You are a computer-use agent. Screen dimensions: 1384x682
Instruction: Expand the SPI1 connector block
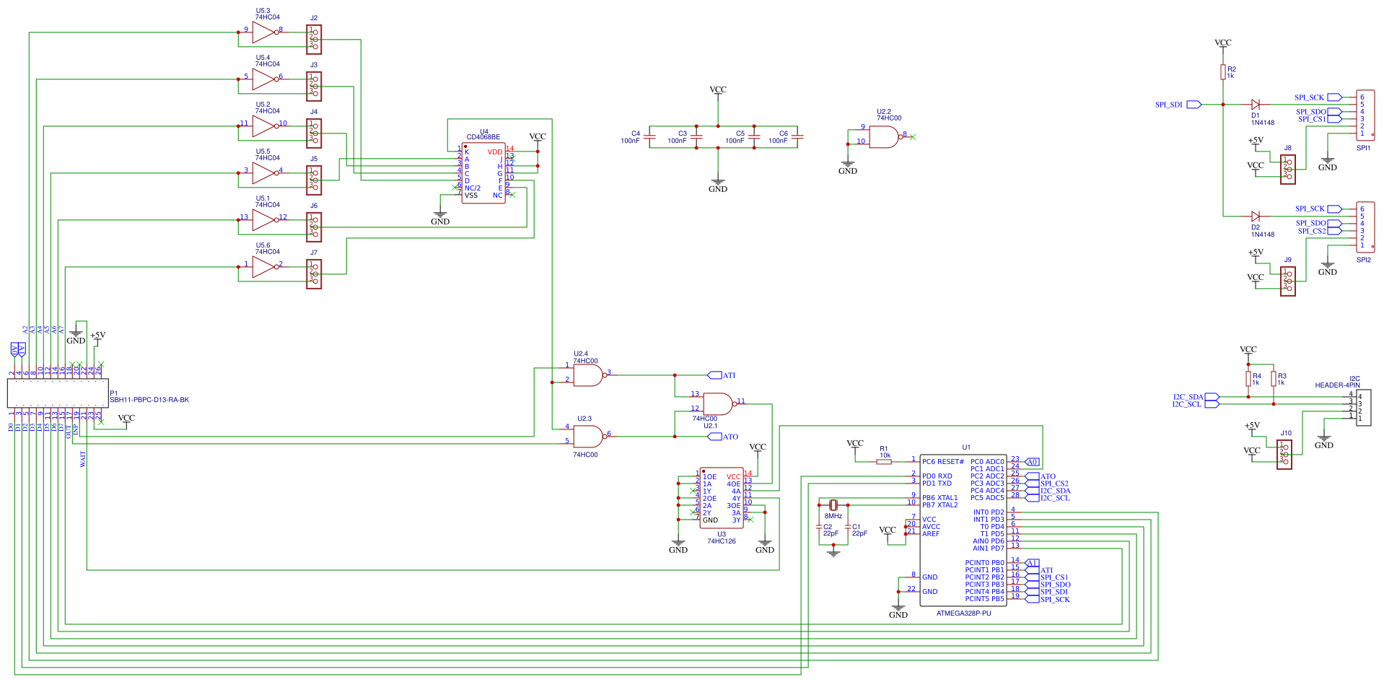coord(1364,115)
